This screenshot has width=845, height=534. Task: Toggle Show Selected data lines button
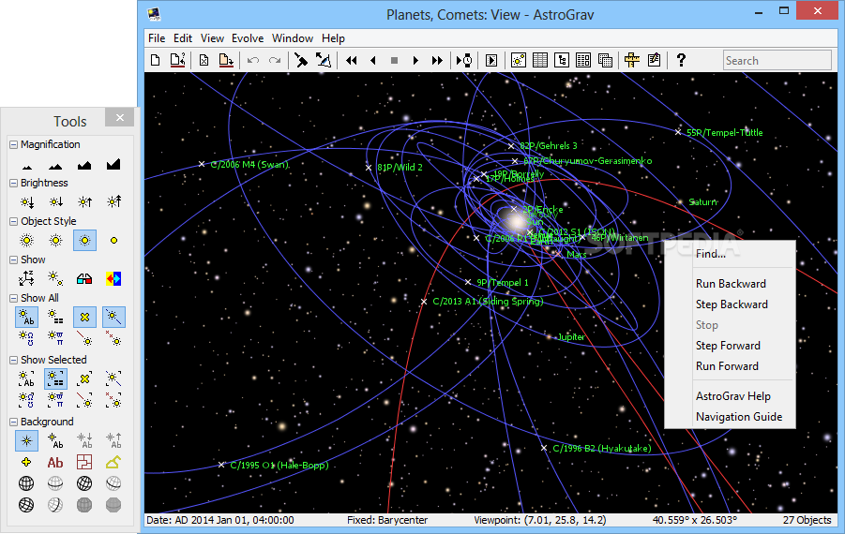55,379
